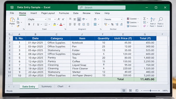This screenshot has width=176, height=99.
Task: Toggle Wrap Text
Action: coord(95,19)
